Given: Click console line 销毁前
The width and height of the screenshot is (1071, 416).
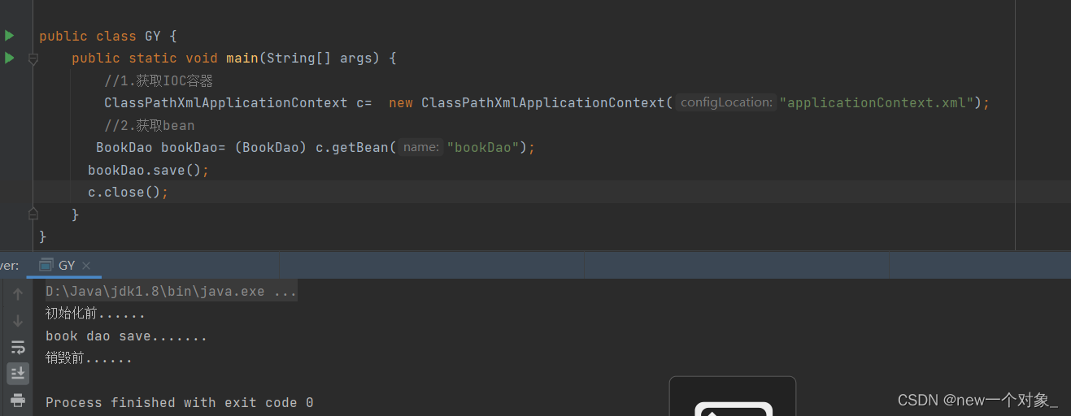Looking at the screenshot, I should 89,357.
